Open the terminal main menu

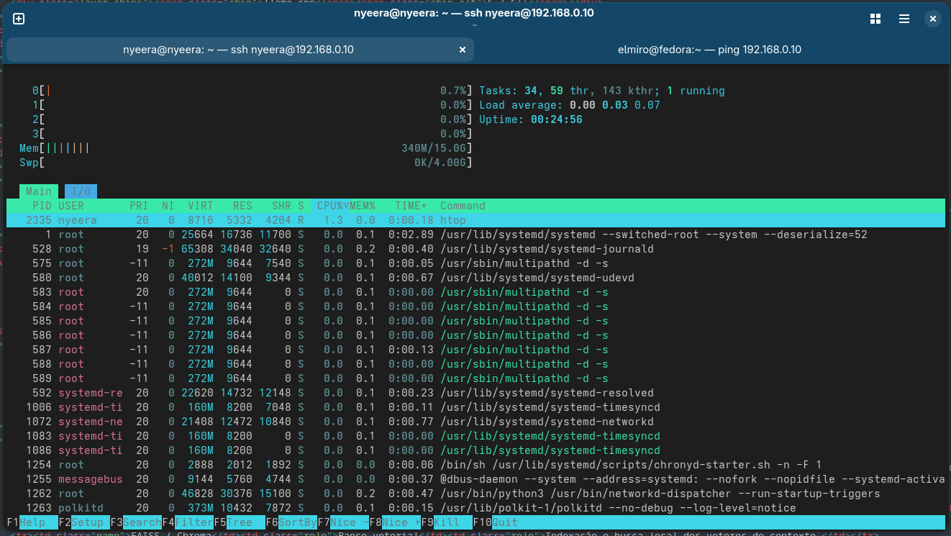click(x=904, y=19)
